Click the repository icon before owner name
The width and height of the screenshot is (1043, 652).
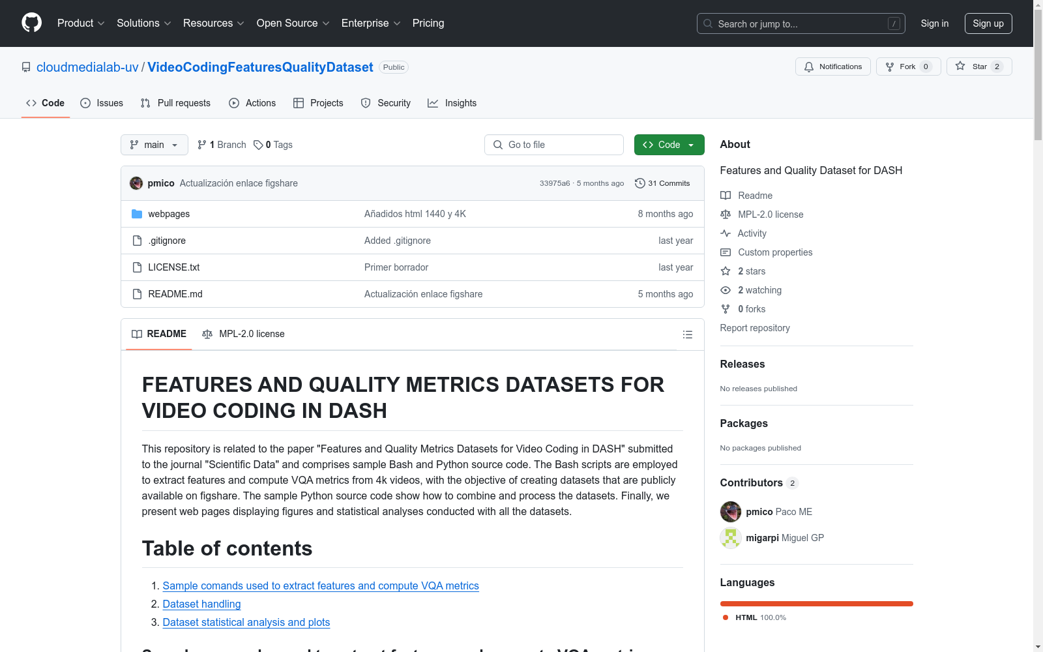click(x=26, y=67)
